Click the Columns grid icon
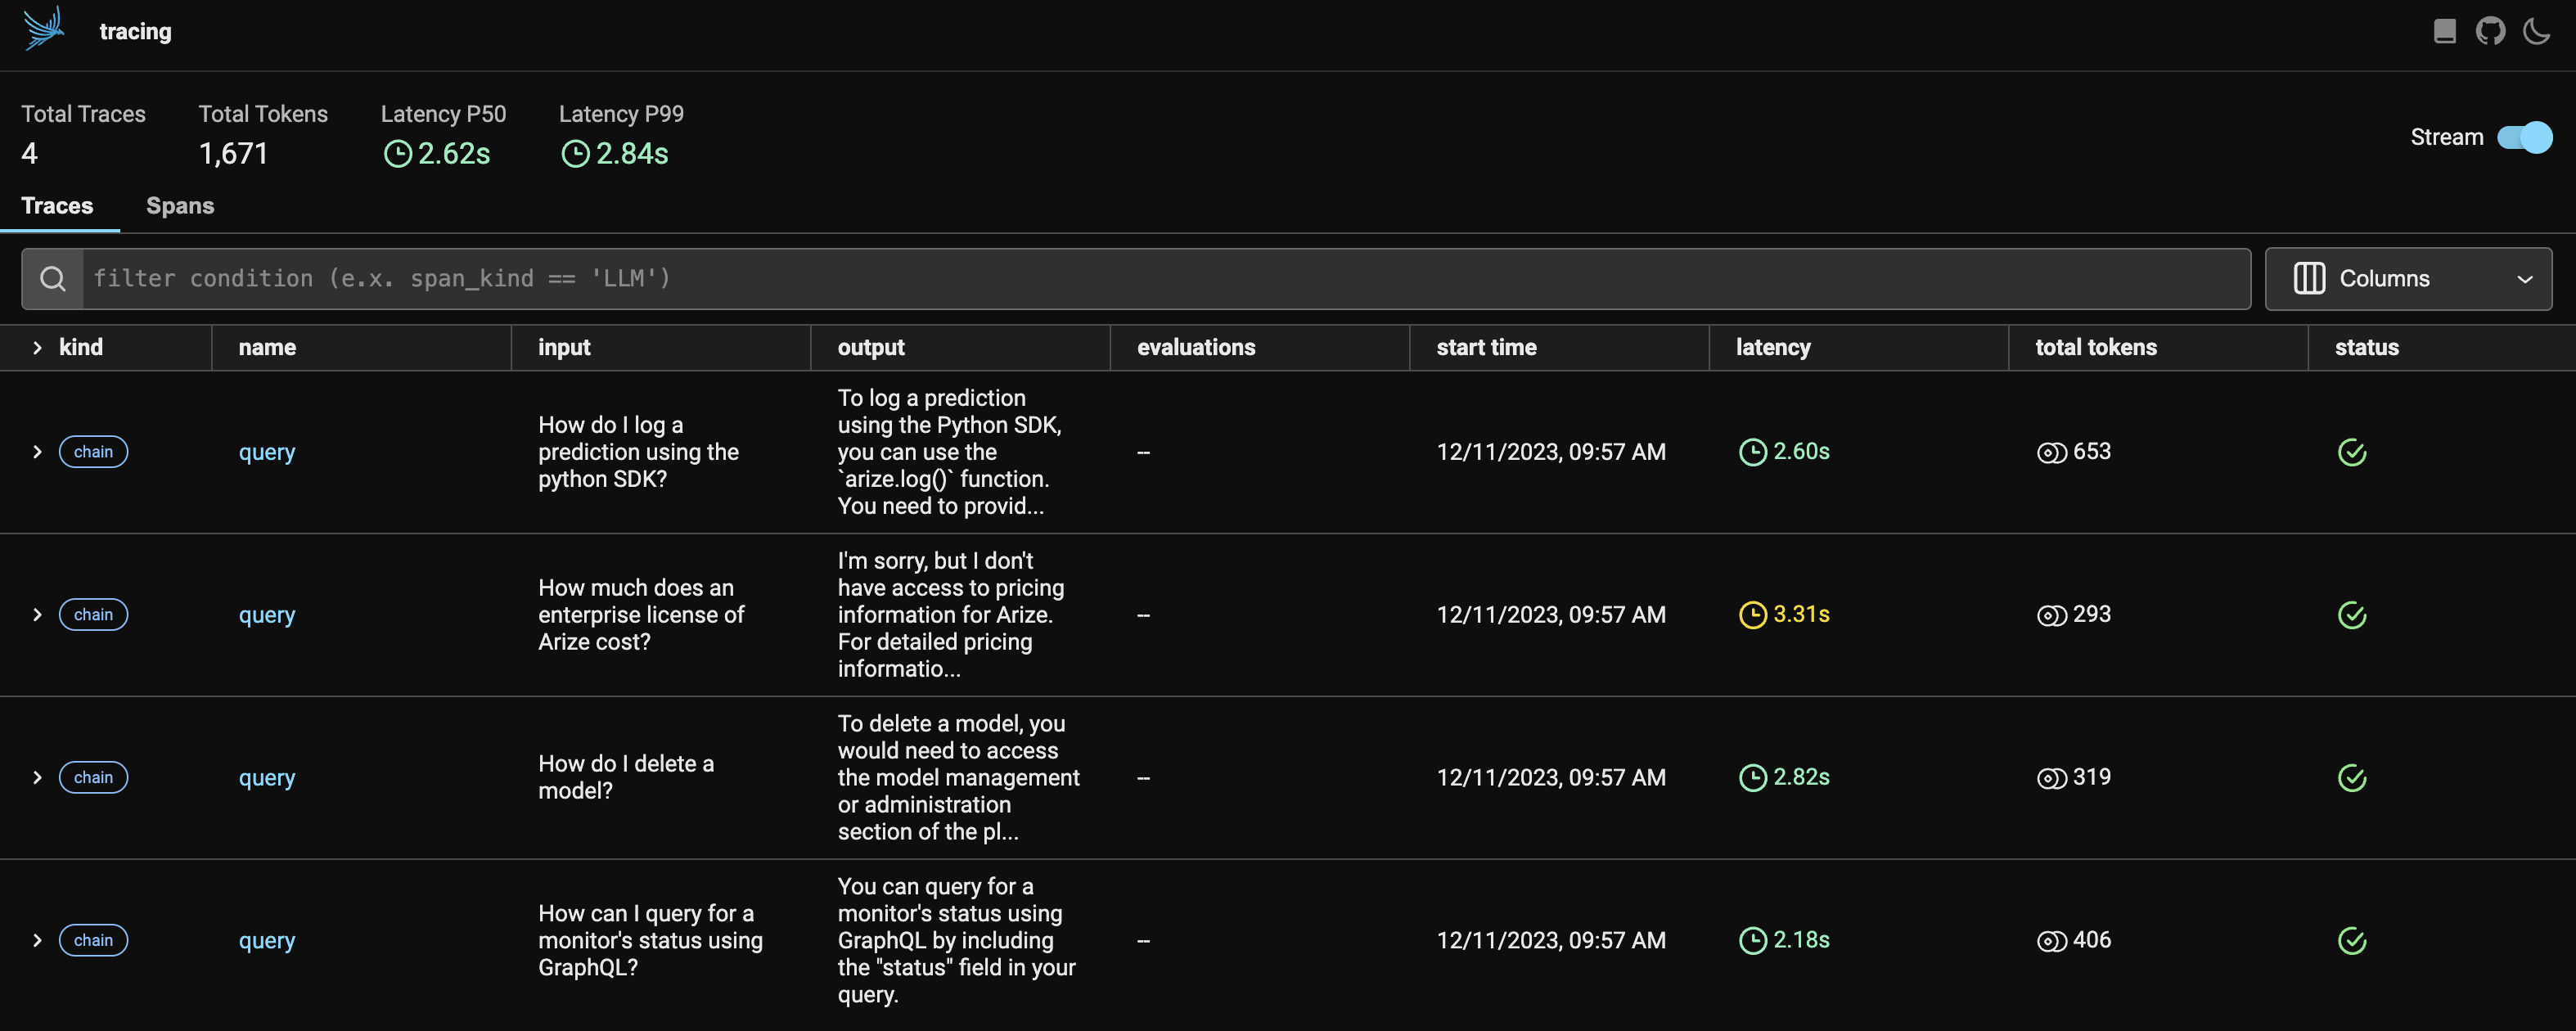The width and height of the screenshot is (2576, 1031). point(2308,279)
